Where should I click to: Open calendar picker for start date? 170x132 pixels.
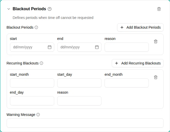click(50, 47)
